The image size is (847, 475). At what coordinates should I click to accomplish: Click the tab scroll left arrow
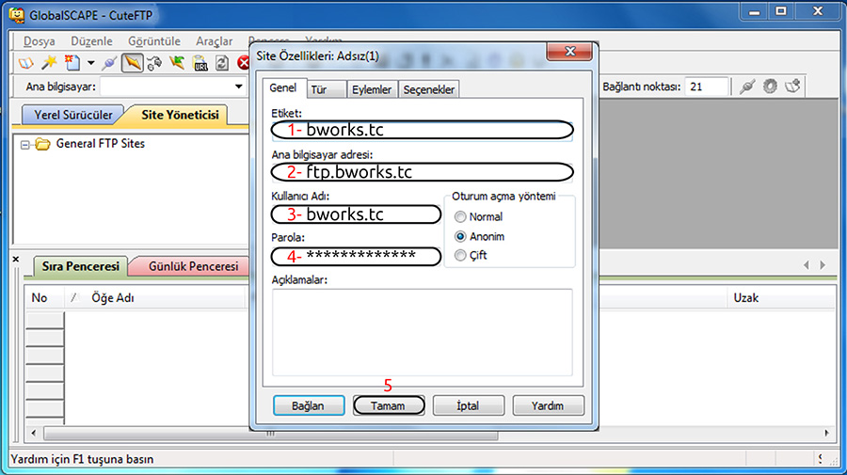coord(807,265)
